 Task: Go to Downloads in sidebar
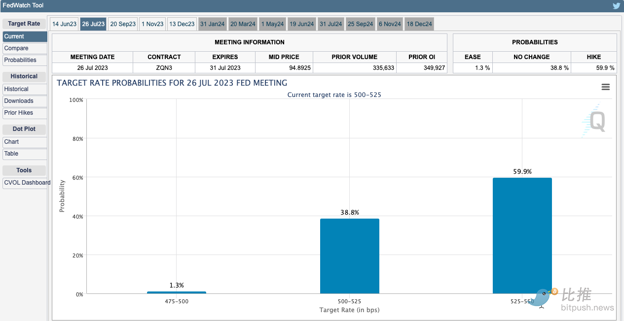tap(25, 101)
